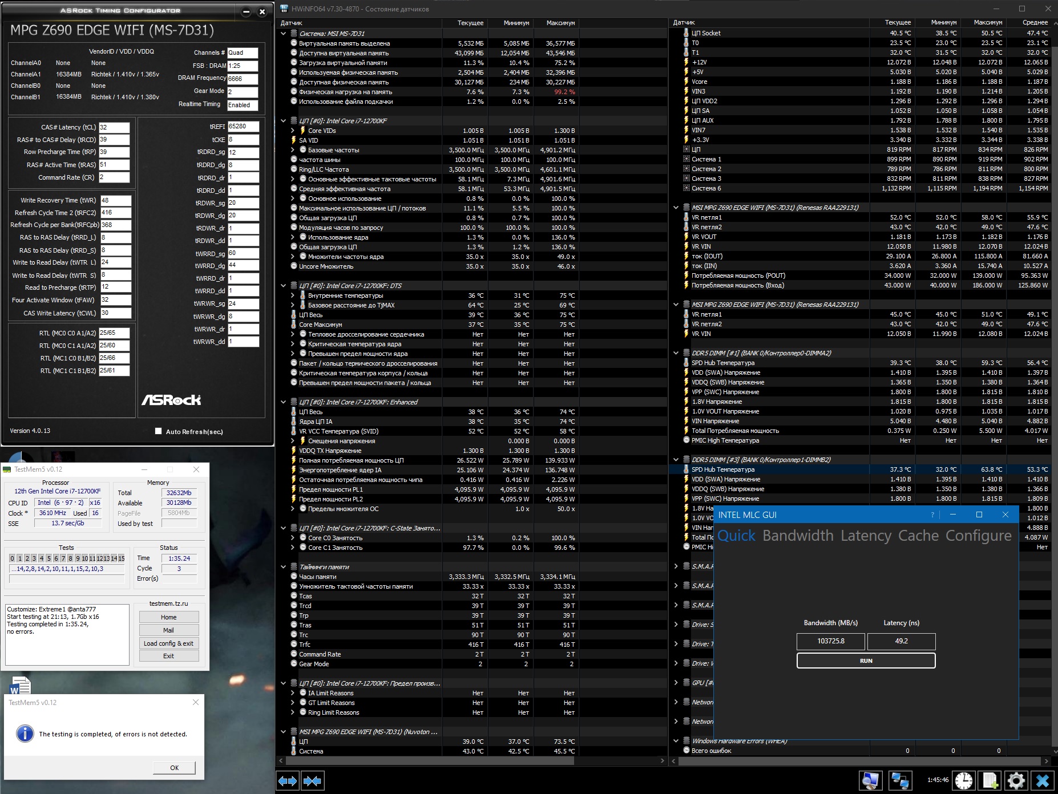
Task: Select the Quick tab in MLC GUI
Action: tap(736, 536)
